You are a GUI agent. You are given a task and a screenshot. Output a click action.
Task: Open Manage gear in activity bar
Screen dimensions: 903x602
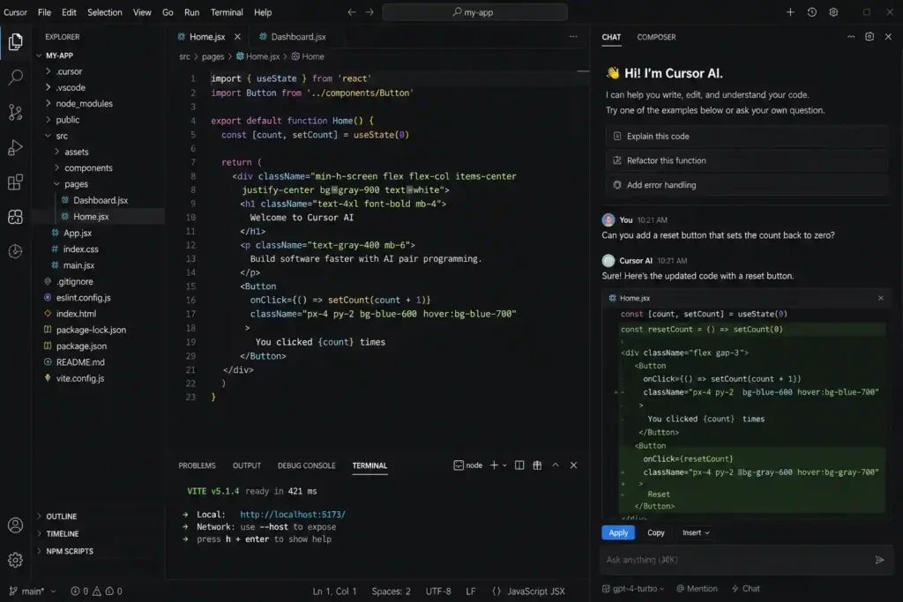pyautogui.click(x=16, y=560)
